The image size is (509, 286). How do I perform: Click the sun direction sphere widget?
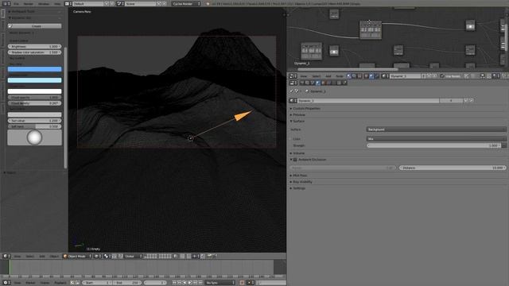pos(34,137)
